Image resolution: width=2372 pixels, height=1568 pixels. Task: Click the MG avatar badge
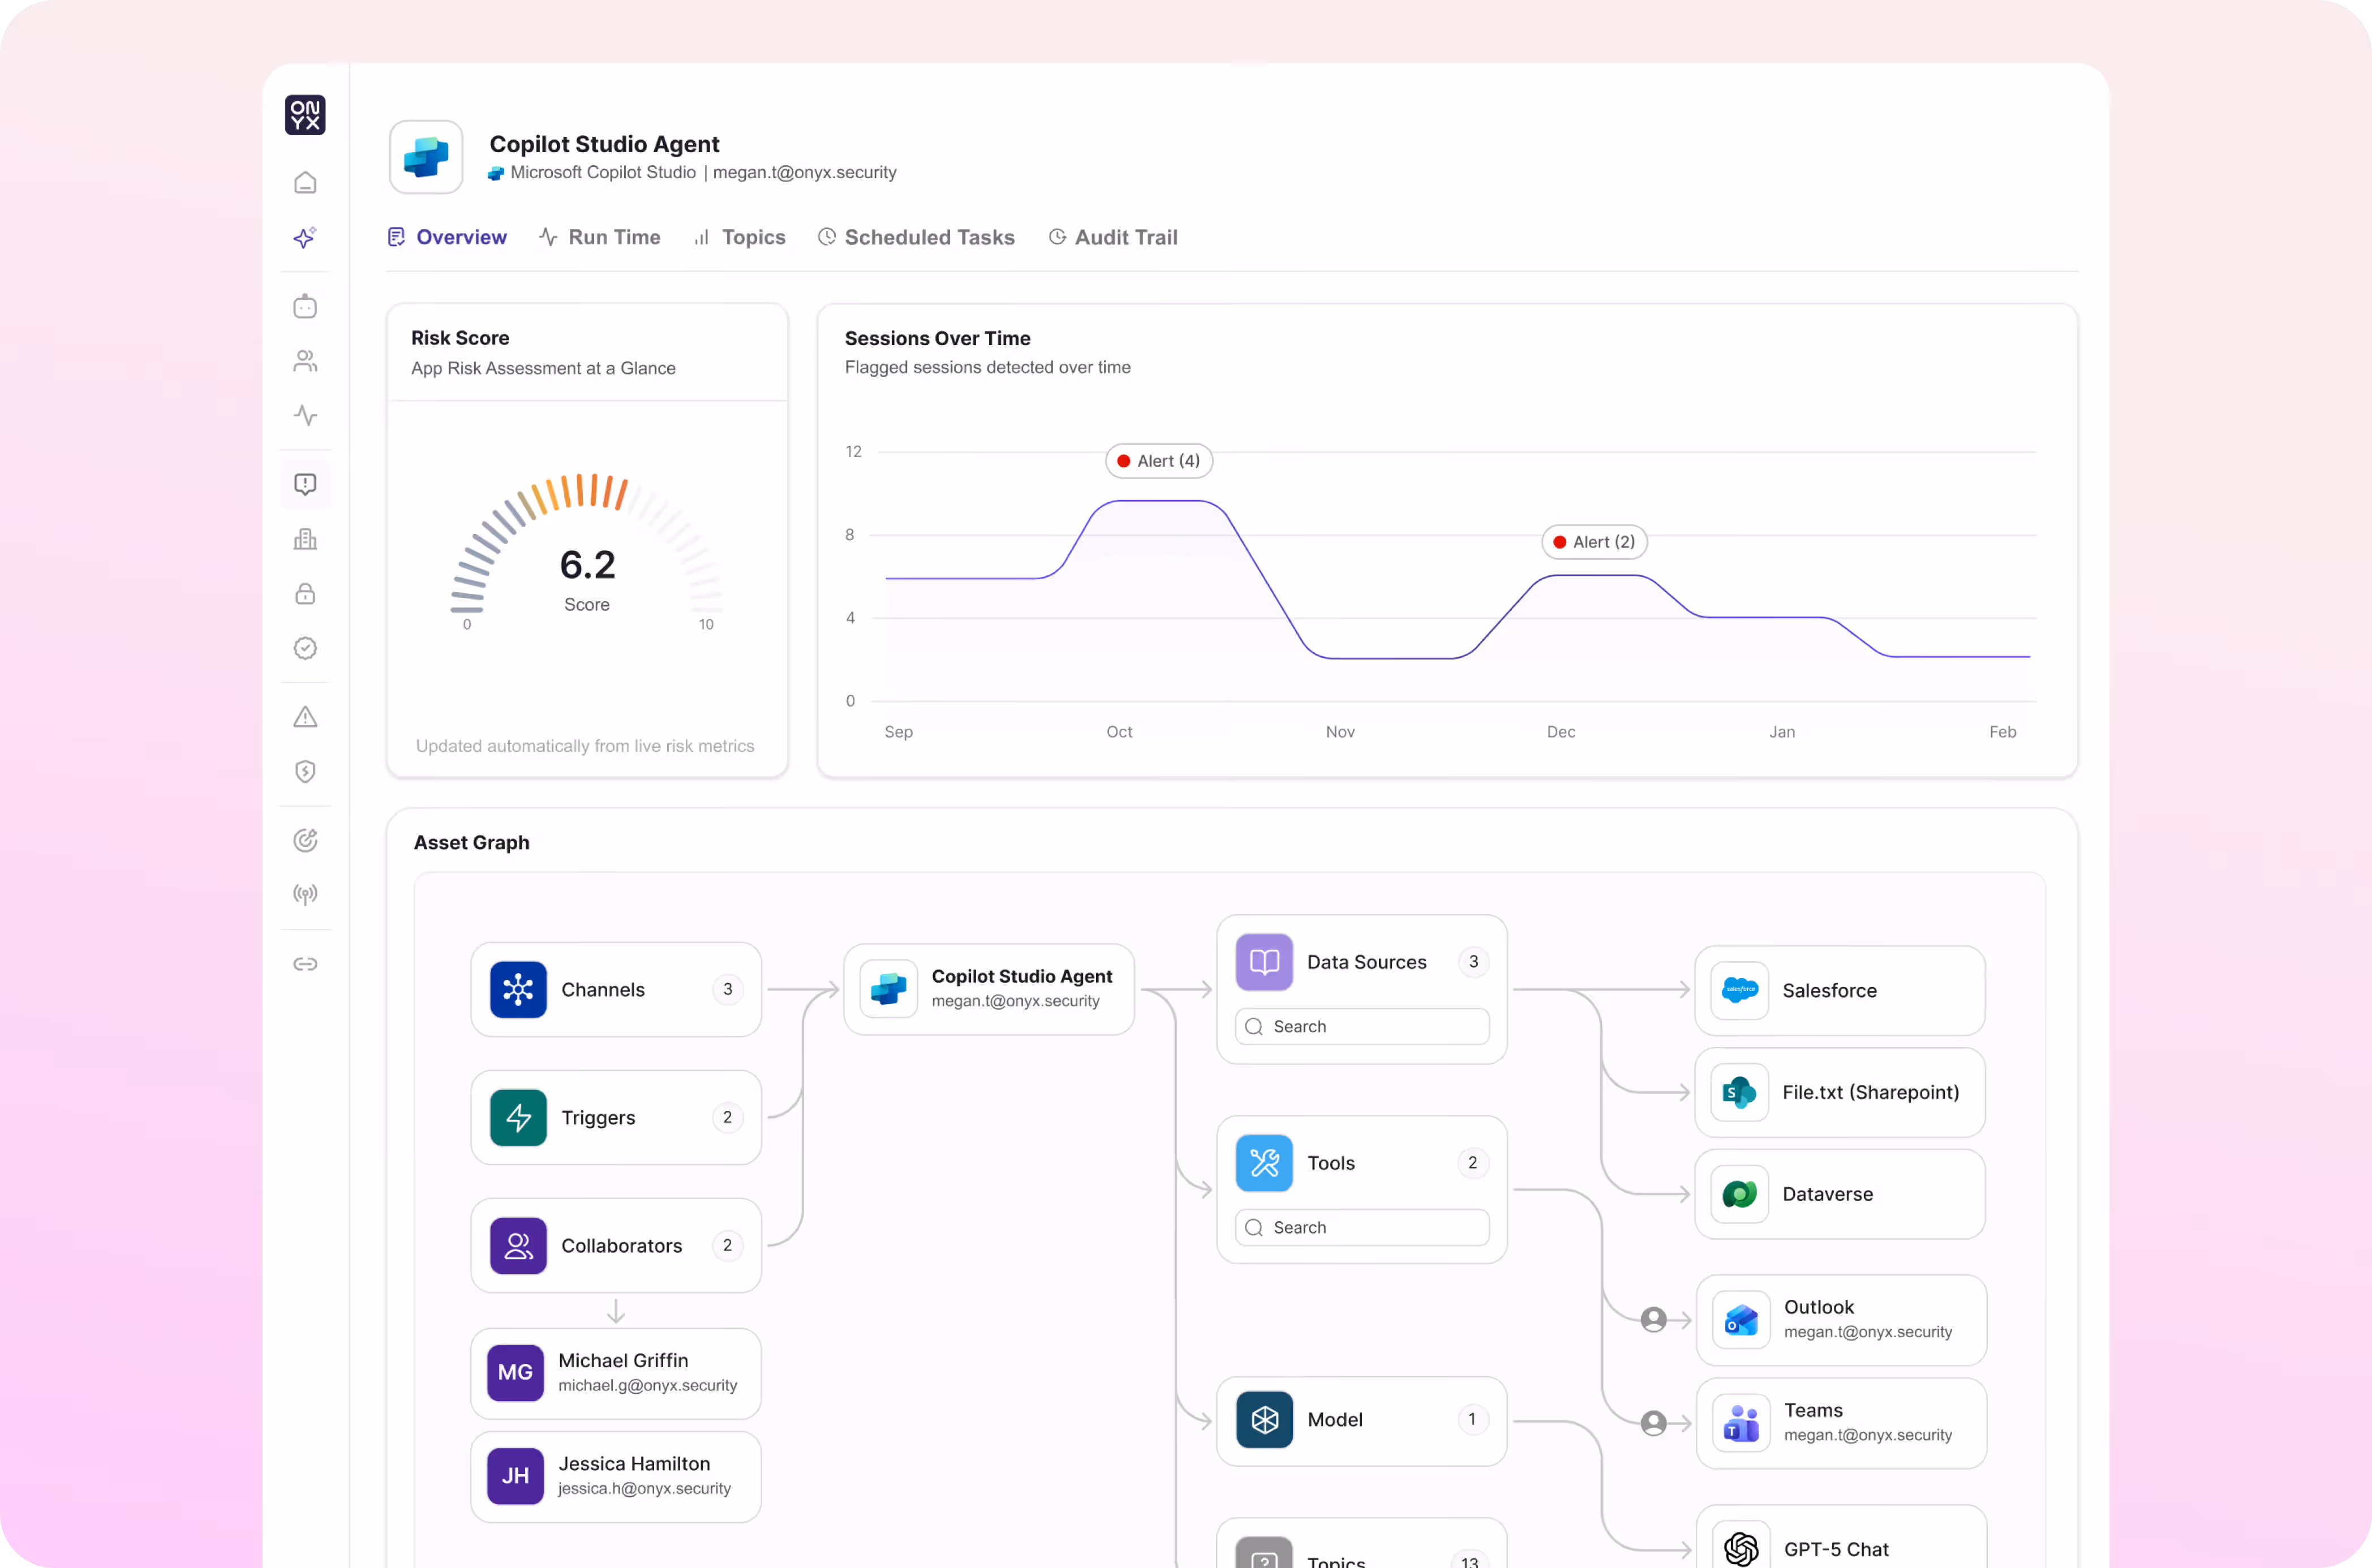515,1373
